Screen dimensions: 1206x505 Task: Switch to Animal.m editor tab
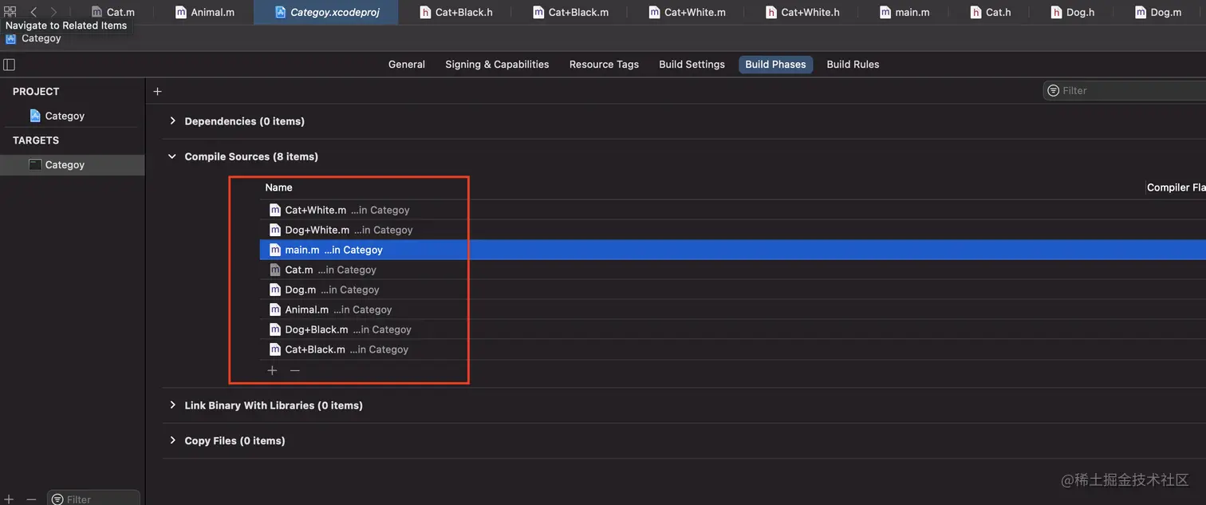(x=205, y=12)
